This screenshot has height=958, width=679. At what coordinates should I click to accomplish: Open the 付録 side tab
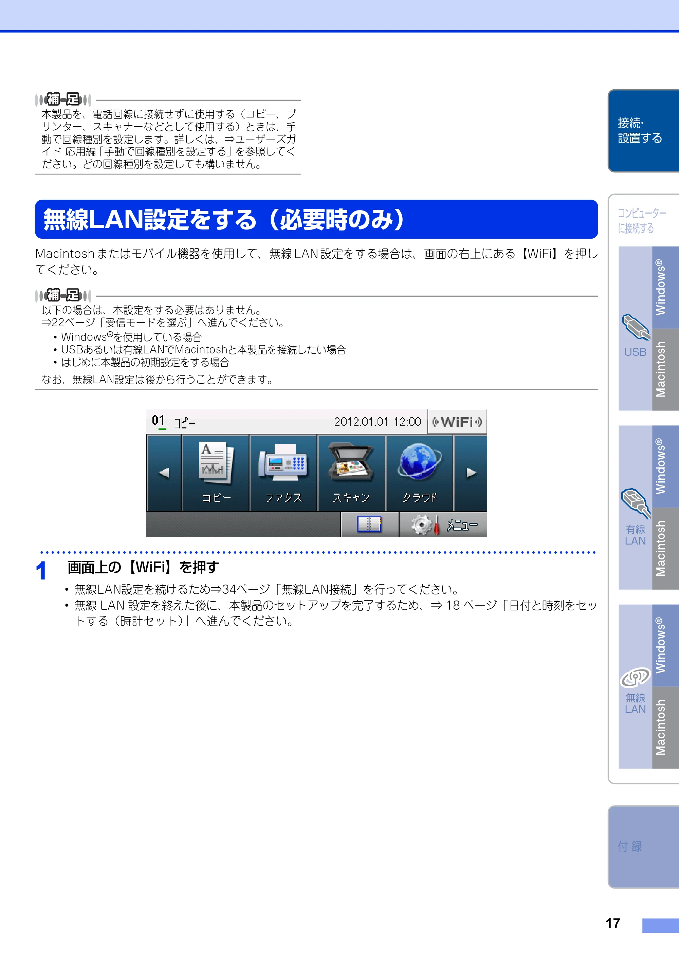tap(643, 846)
